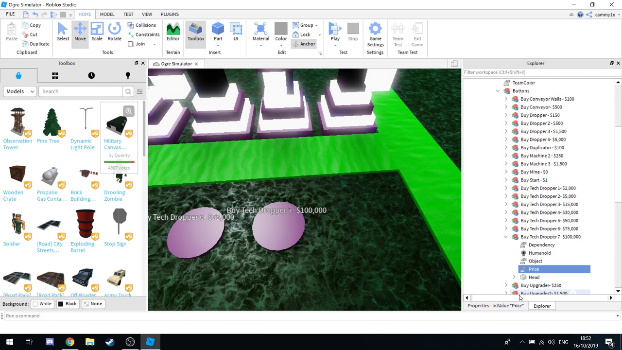Viewport: 622px width, 350px height.
Task: Click the Duplicate button
Action: [35, 44]
